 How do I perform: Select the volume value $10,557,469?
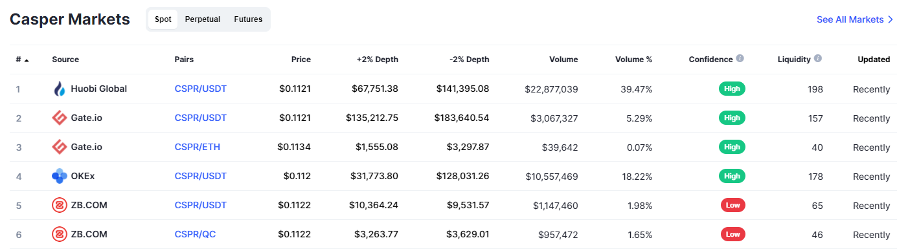coord(552,177)
